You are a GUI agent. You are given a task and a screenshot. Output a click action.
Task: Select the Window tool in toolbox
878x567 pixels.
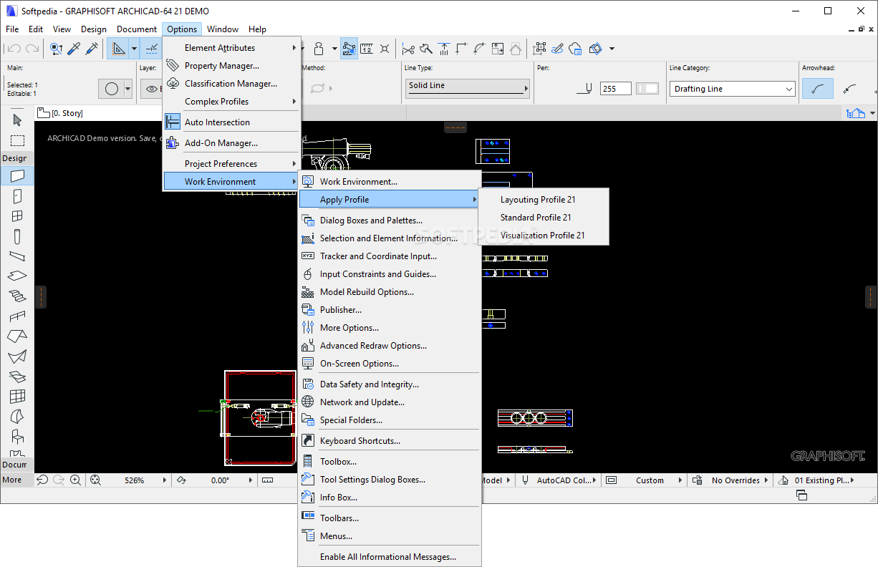tap(17, 216)
